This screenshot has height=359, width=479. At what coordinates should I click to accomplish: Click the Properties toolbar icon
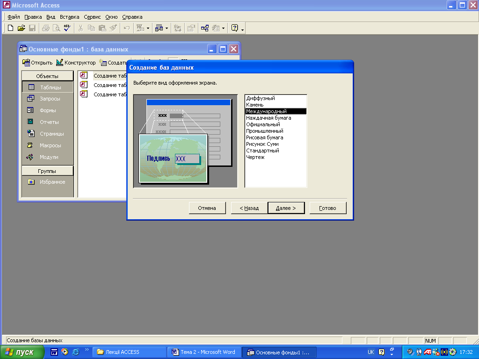(191, 28)
